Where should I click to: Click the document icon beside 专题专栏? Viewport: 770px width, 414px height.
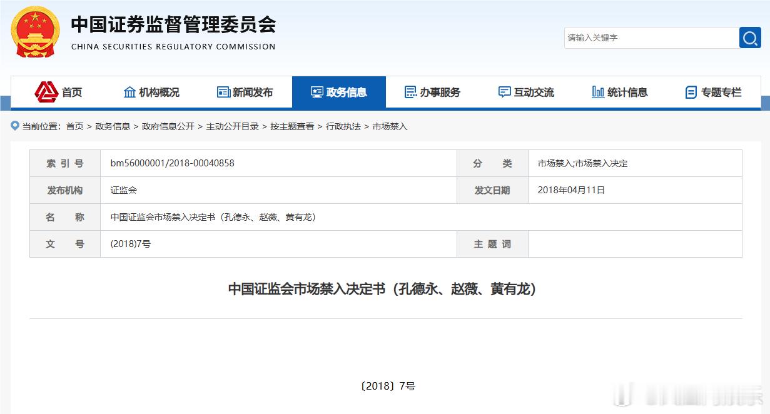coord(691,93)
